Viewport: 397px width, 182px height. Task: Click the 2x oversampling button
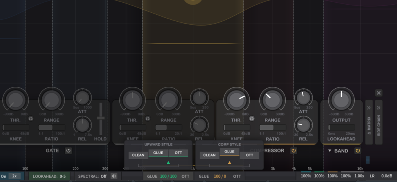pyautogui.click(x=15, y=176)
